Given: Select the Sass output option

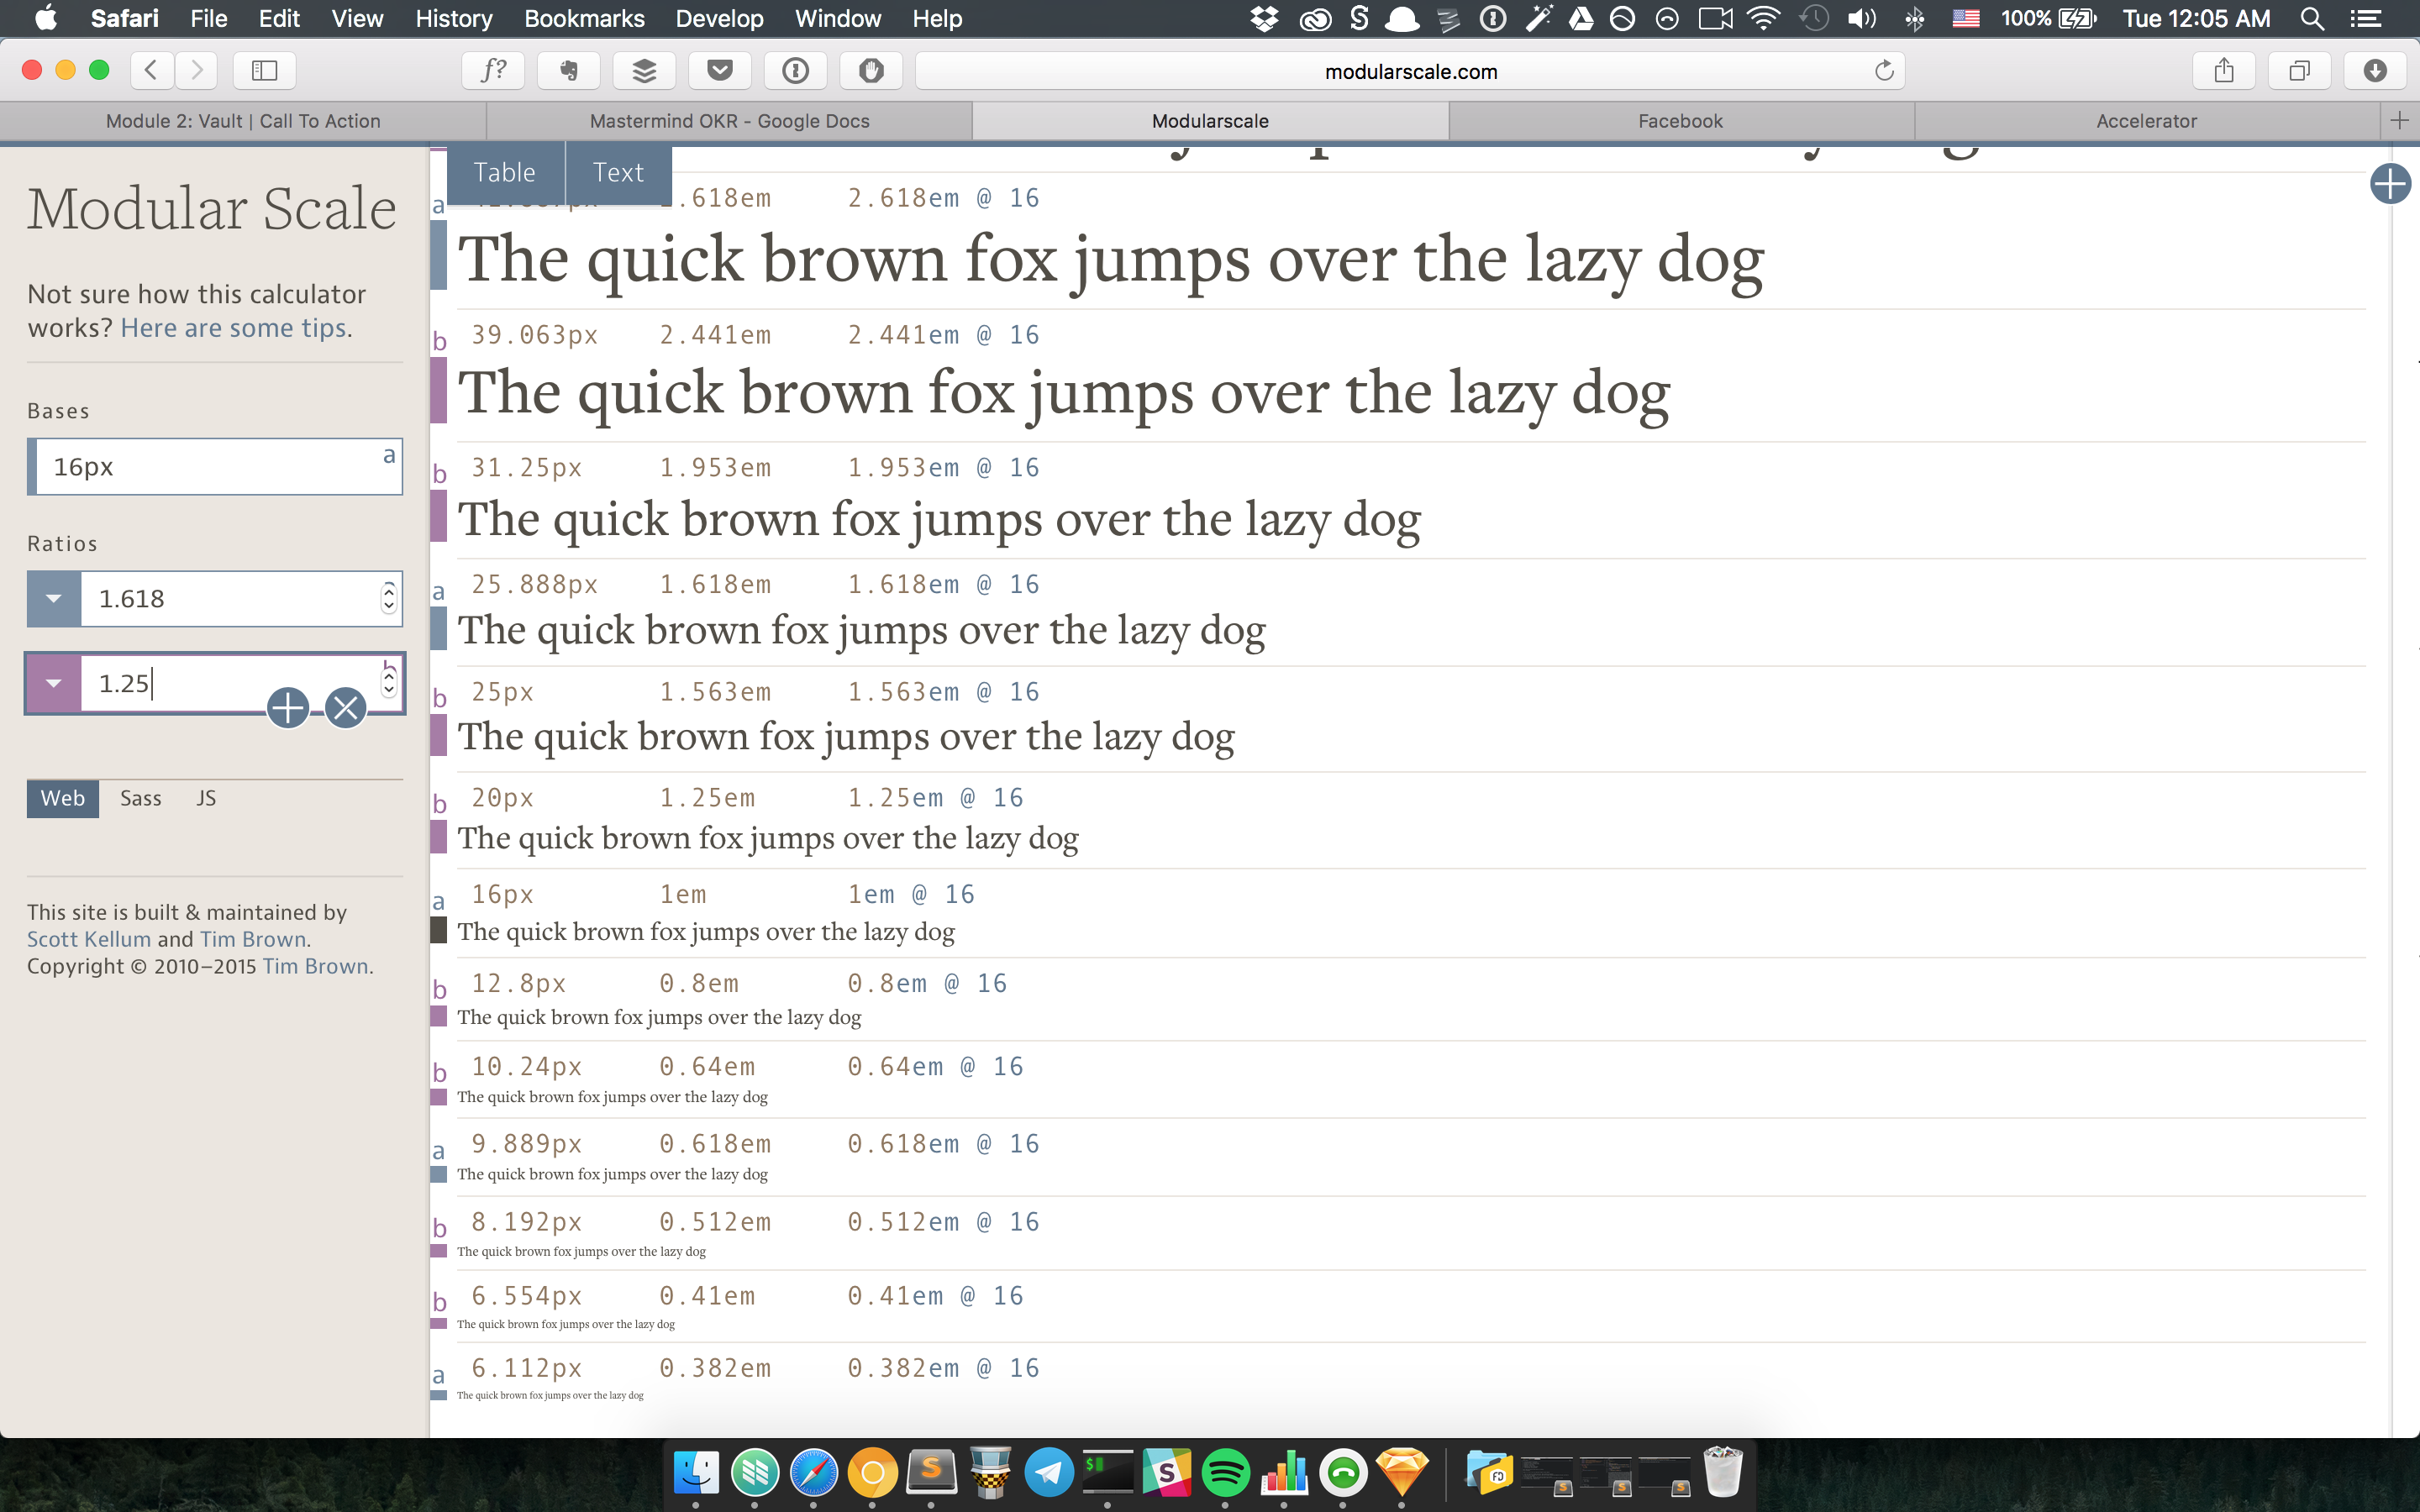Looking at the screenshot, I should click(140, 798).
